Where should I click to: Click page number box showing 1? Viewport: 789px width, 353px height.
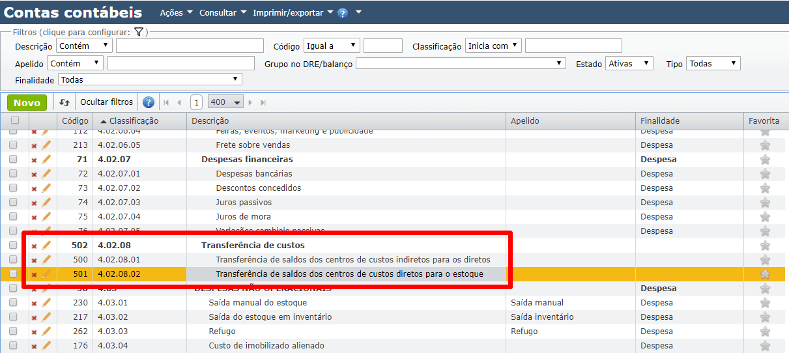(196, 102)
